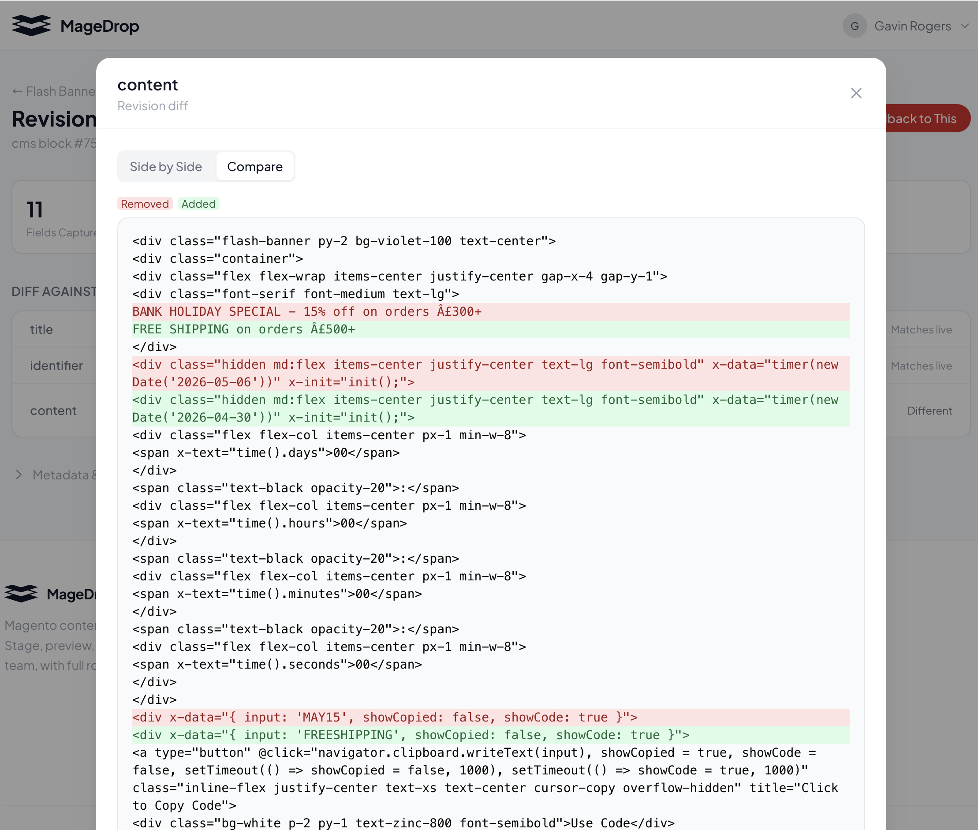Click Matches live status for title row

click(921, 329)
